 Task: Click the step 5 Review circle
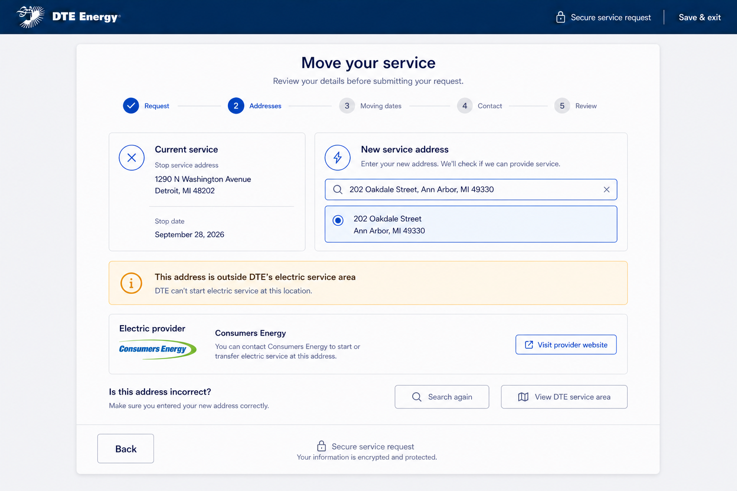coord(562,105)
